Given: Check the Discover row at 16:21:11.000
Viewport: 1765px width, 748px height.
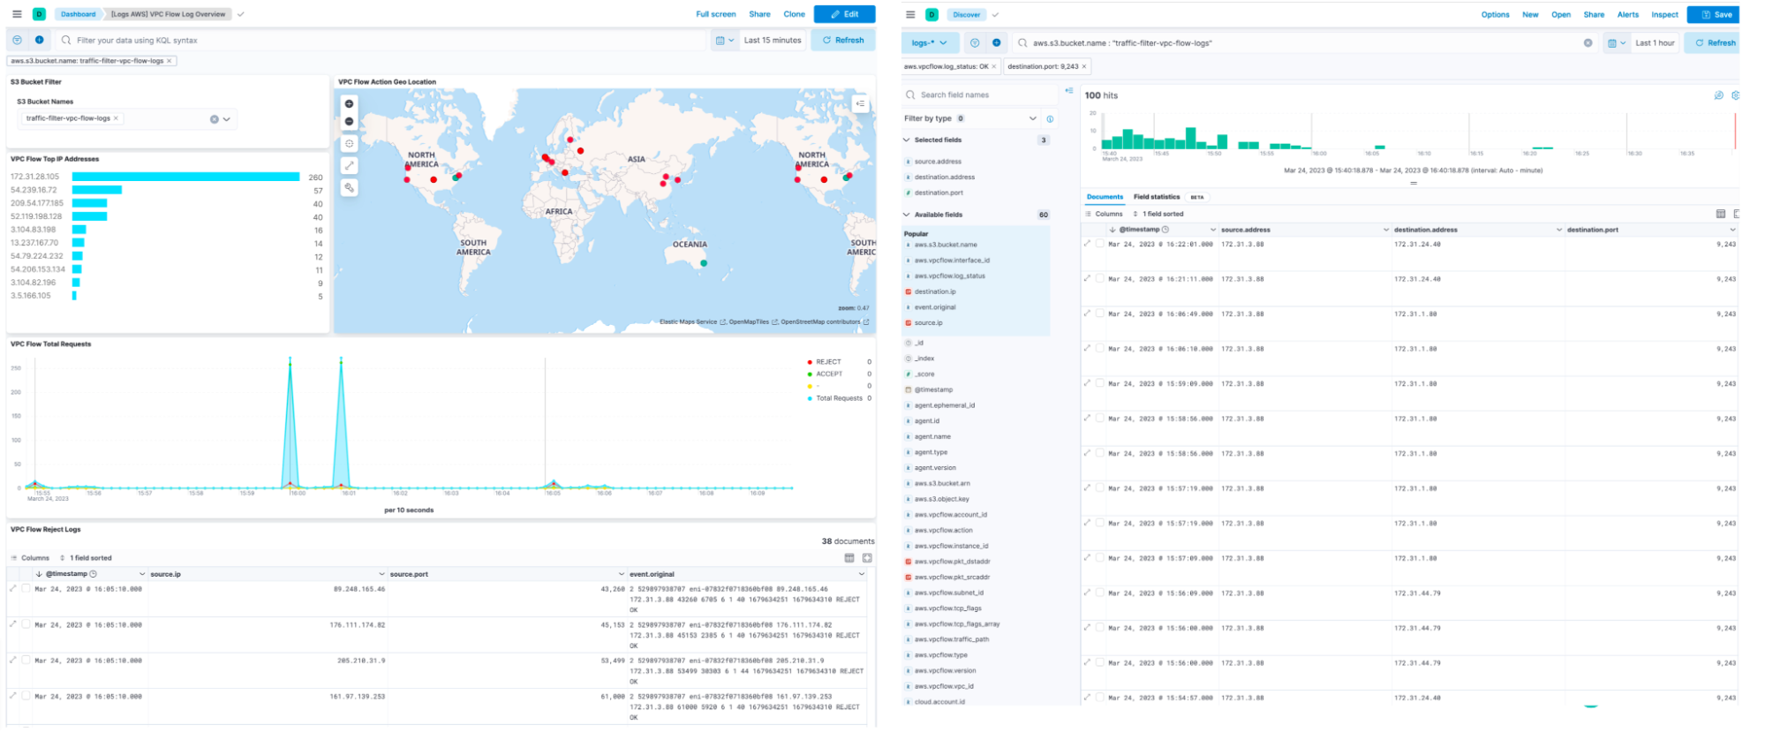Looking at the screenshot, I should point(1099,278).
